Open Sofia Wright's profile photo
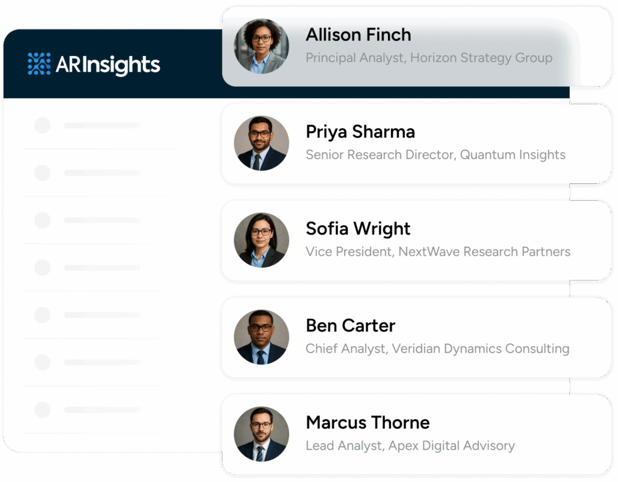The height and width of the screenshot is (482, 618). point(261,240)
